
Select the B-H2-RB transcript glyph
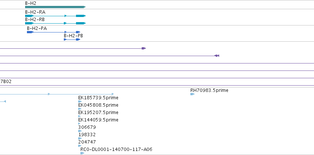coord(55,23)
